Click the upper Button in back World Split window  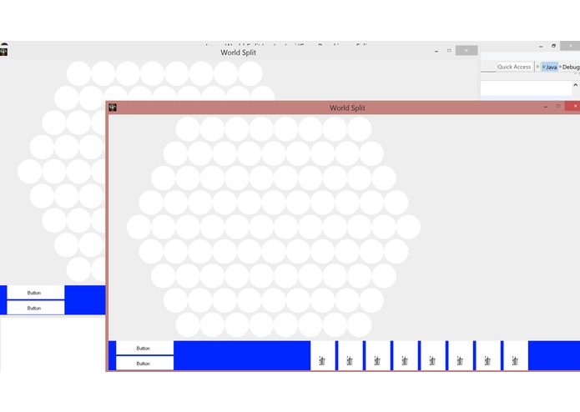pyautogui.click(x=36, y=292)
